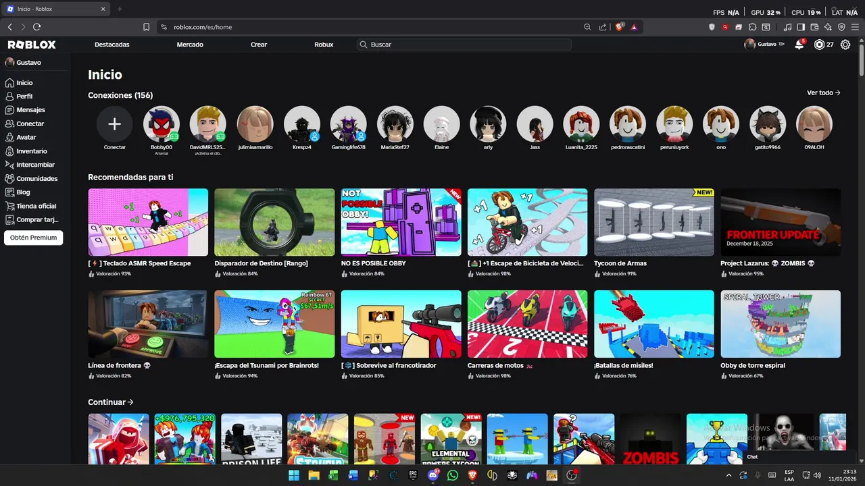Open Epic Games from the taskbar
Image resolution: width=865 pixels, height=486 pixels.
coord(413,475)
